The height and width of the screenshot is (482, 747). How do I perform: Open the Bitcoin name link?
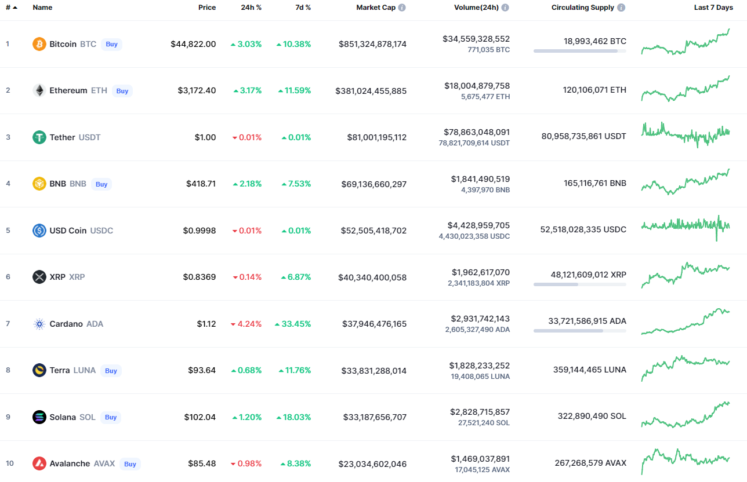63,44
